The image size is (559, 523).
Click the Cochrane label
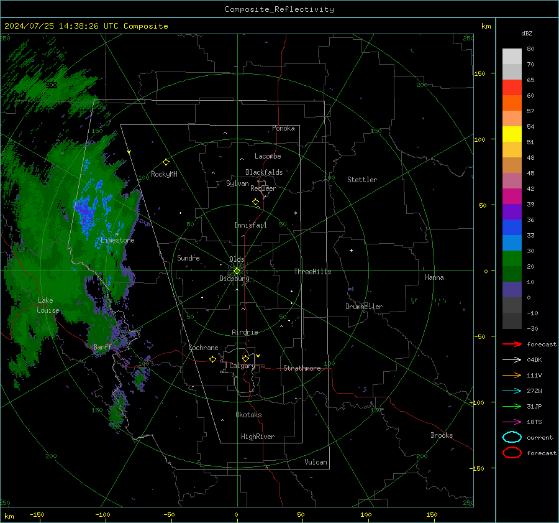(203, 348)
